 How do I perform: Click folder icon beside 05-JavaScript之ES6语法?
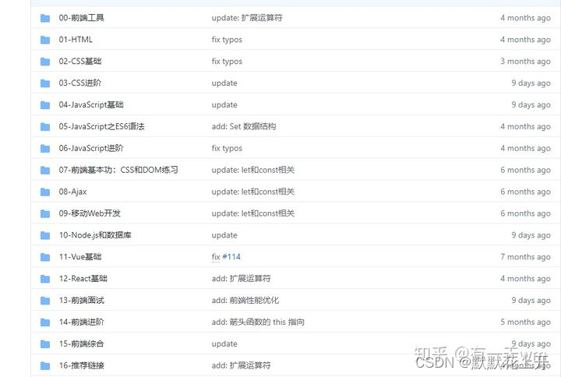[x=45, y=127]
